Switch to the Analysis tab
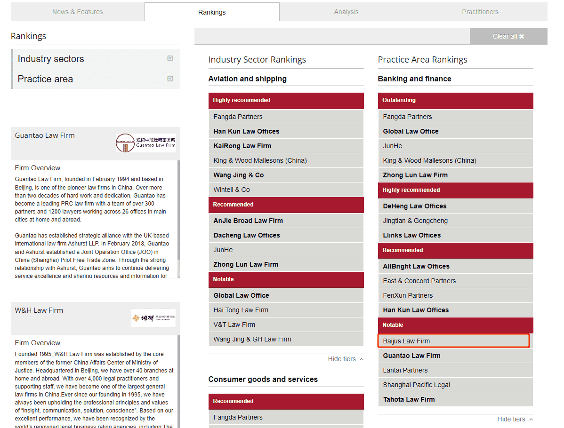Screen dimensions: 564x428 click(346, 12)
